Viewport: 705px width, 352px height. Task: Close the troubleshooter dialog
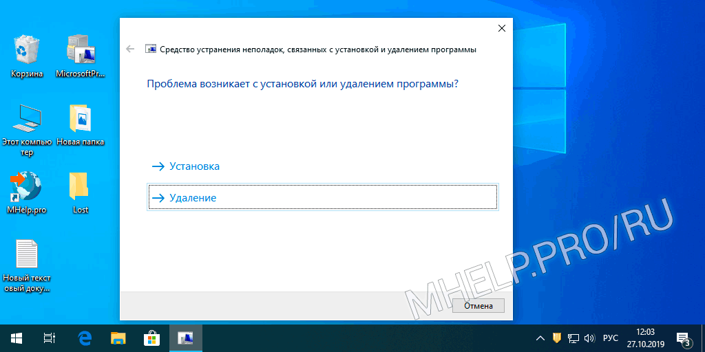[x=502, y=28]
